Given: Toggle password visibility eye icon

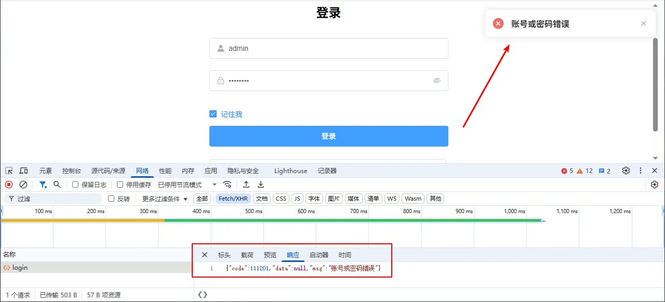Looking at the screenshot, I should [x=437, y=81].
